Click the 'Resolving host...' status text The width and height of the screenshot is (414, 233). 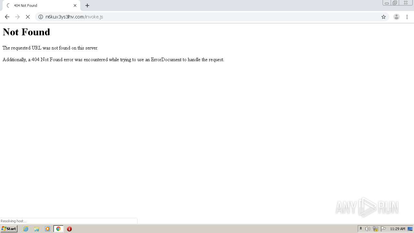coord(14,221)
